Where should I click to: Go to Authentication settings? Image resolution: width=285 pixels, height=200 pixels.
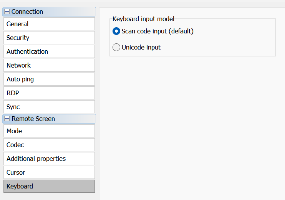click(x=49, y=51)
